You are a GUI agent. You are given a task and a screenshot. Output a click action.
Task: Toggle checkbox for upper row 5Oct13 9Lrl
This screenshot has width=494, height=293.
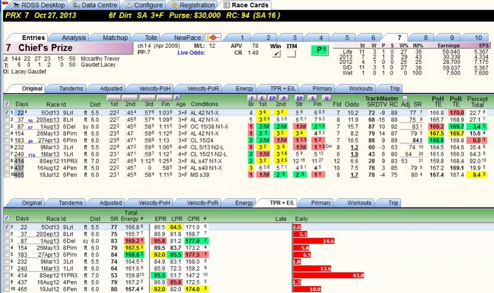(x=6, y=112)
